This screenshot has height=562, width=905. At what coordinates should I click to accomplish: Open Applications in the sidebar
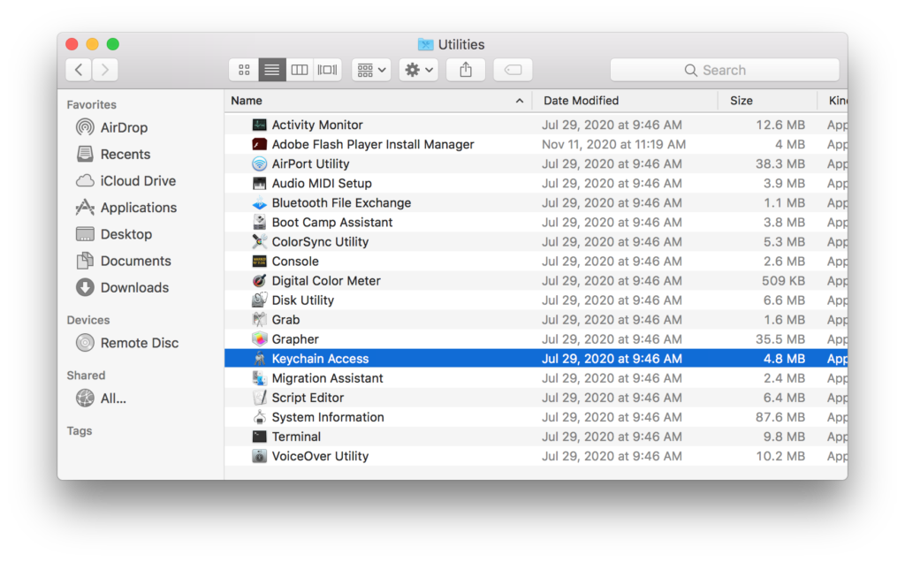click(x=138, y=208)
